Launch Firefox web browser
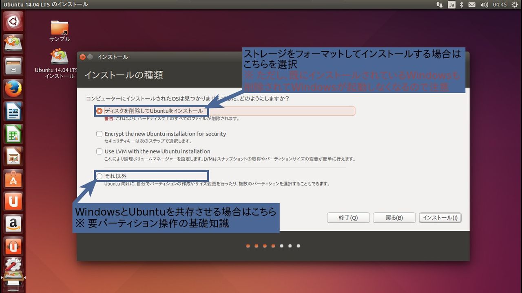This screenshot has height=293, width=522. 13,89
